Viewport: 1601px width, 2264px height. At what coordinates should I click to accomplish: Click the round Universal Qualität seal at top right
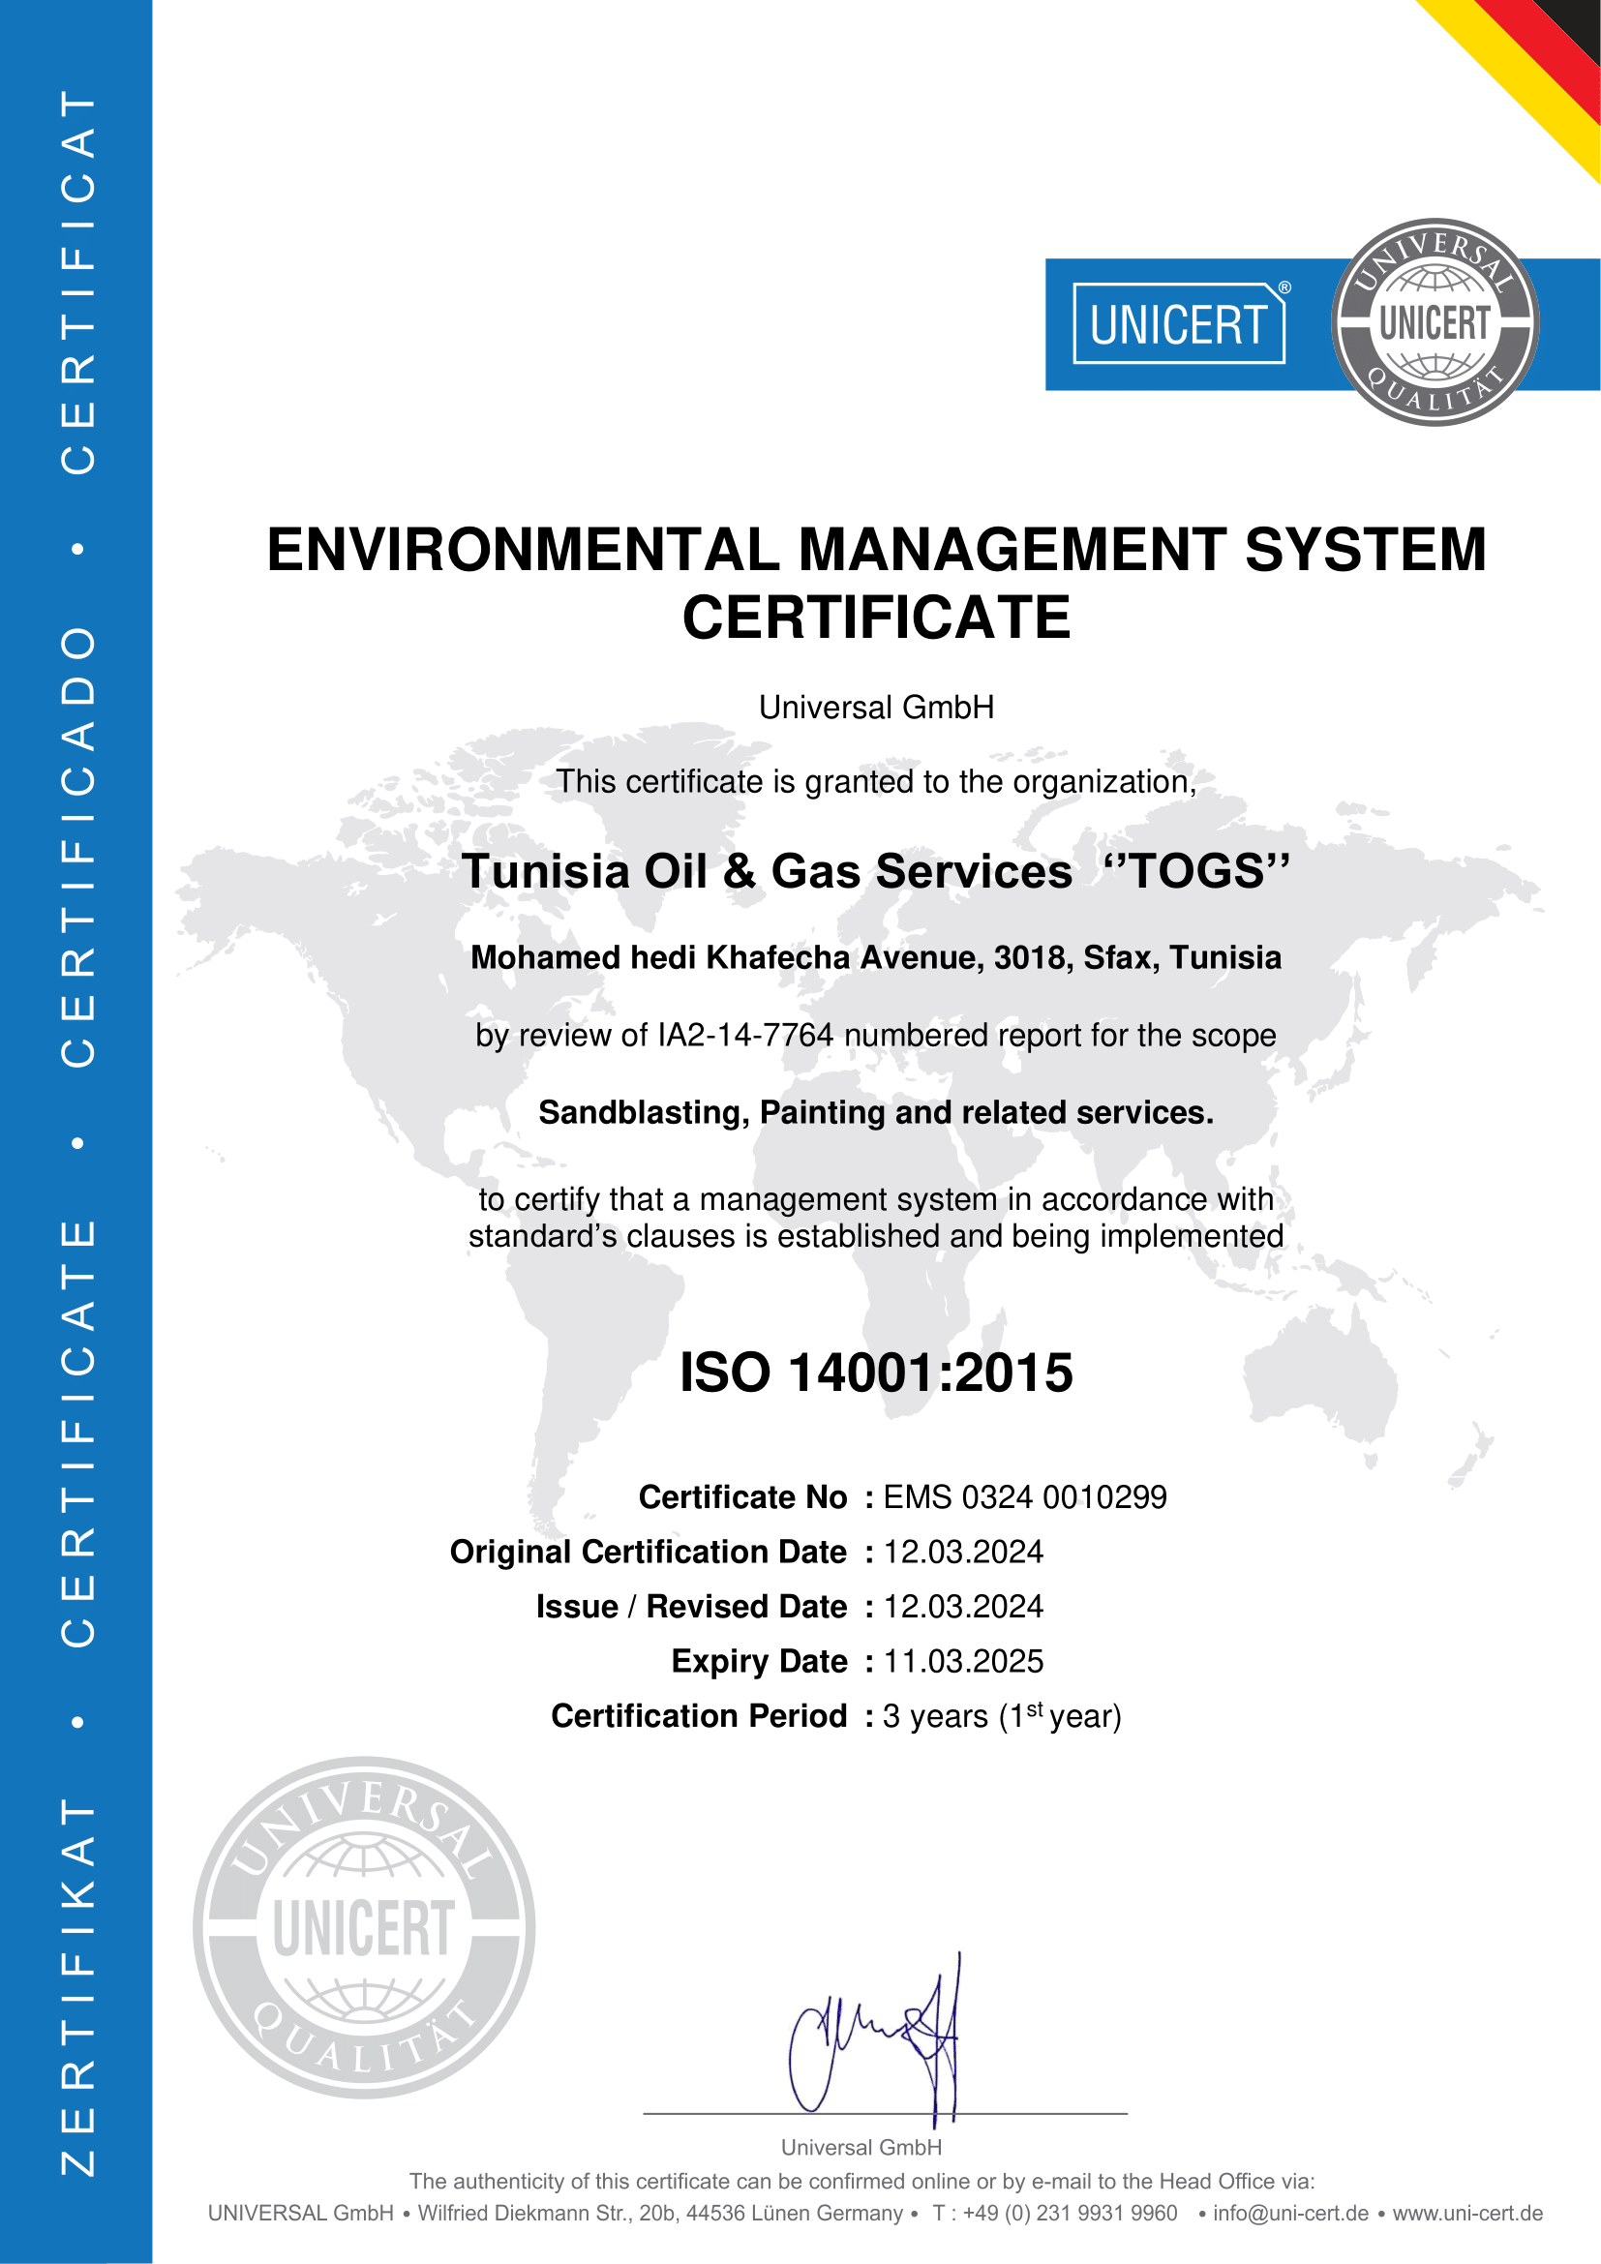coord(1435,322)
